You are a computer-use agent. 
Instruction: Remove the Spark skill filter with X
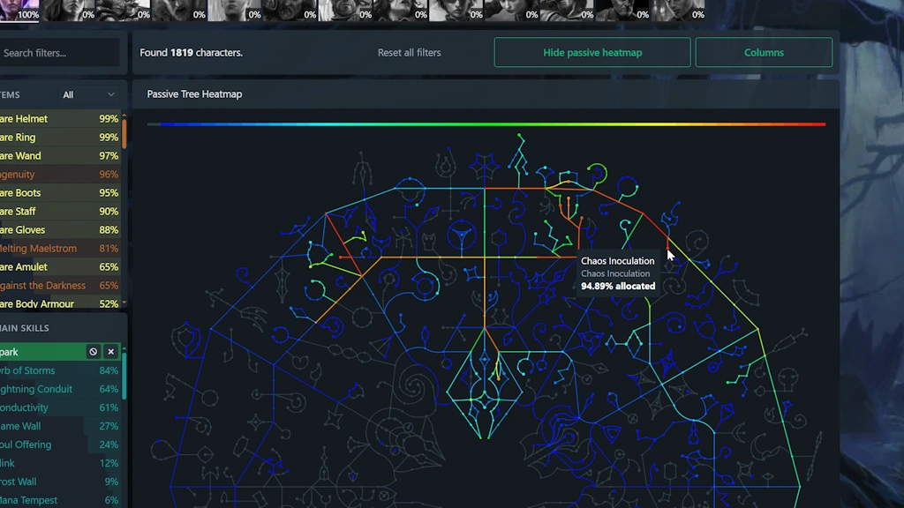[x=111, y=352]
